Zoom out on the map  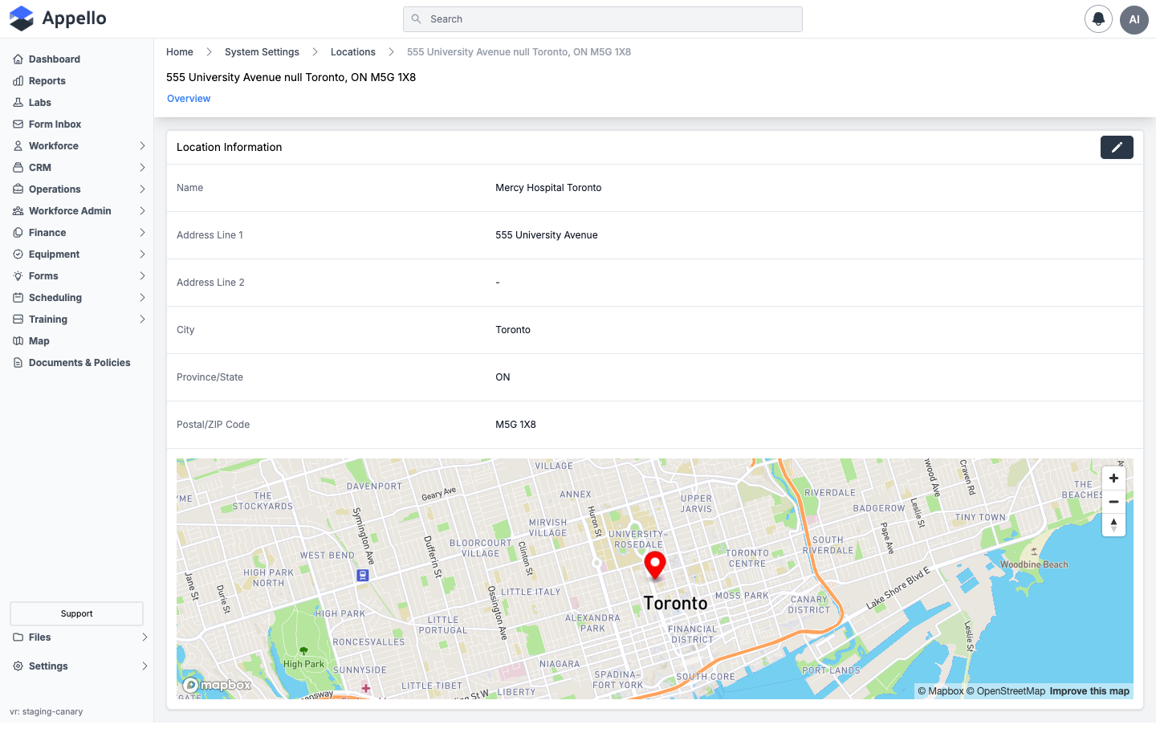click(x=1113, y=501)
